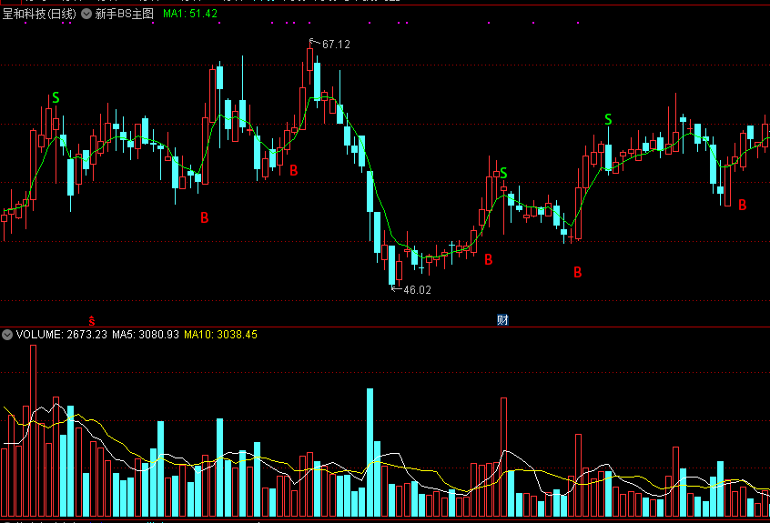
Task: Click the leftmost green S sell signal
Action: tap(56, 98)
